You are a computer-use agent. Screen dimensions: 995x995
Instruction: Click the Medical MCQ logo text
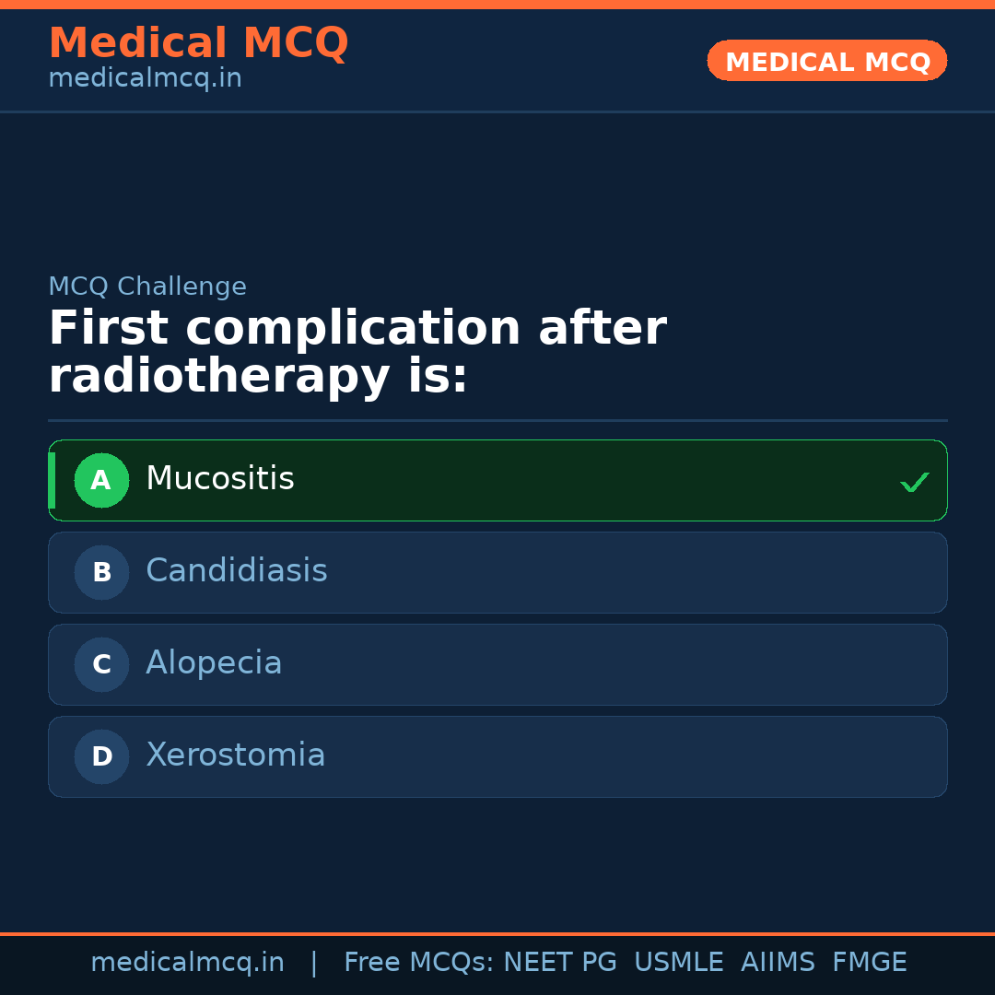(198, 43)
